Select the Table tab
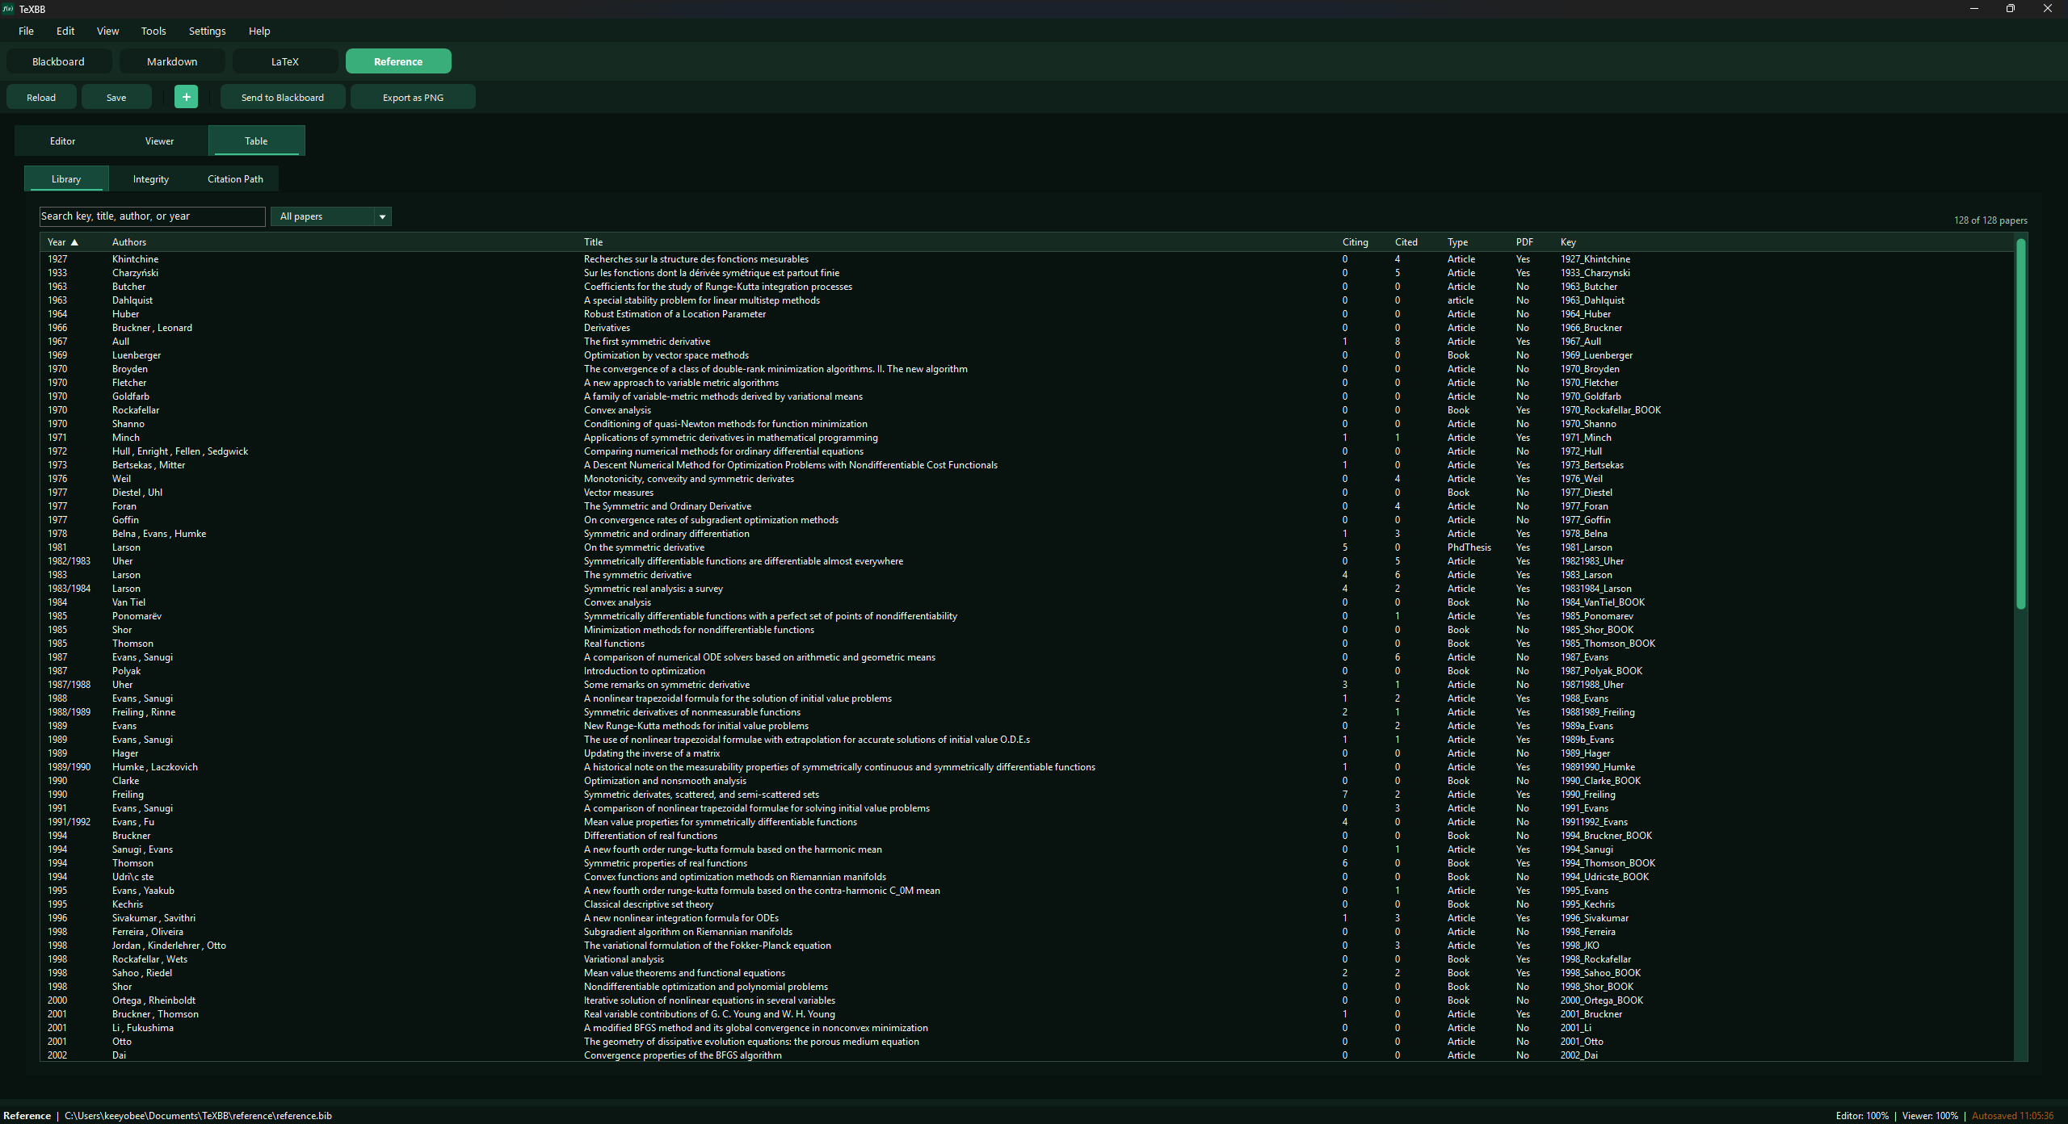This screenshot has height=1124, width=2068. pos(257,140)
